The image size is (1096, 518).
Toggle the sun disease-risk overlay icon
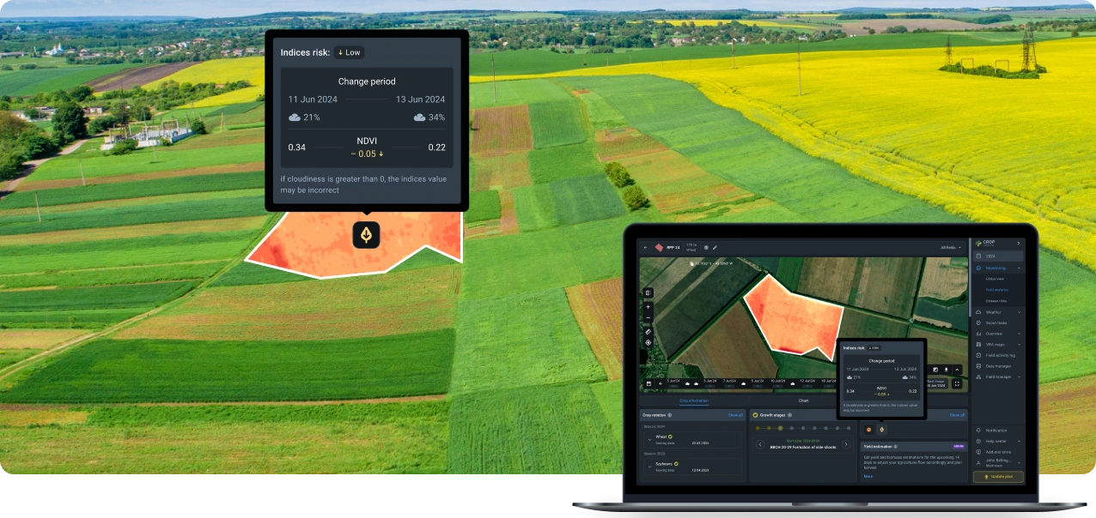point(868,429)
